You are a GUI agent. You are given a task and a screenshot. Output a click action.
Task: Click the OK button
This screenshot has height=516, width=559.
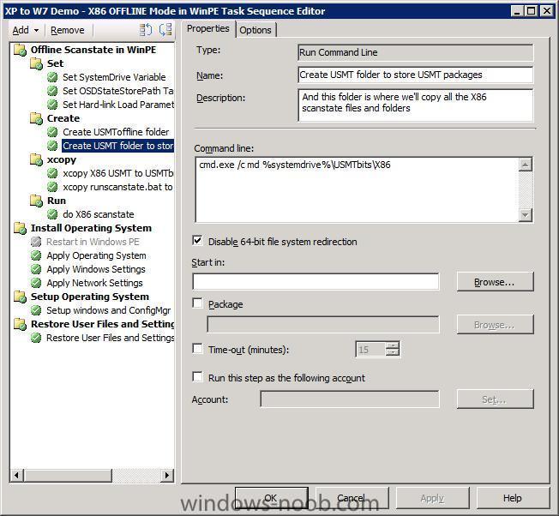click(271, 498)
